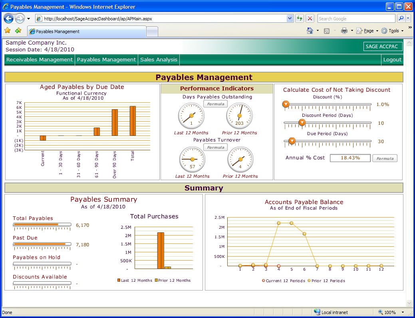This screenshot has width=415, height=318.
Task: Click the Favorites star icon
Action: pyautogui.click(x=7, y=31)
